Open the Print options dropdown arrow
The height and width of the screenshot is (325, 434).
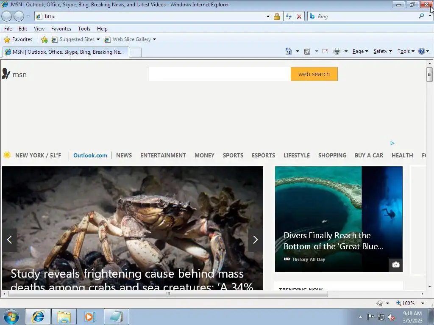pos(346,51)
